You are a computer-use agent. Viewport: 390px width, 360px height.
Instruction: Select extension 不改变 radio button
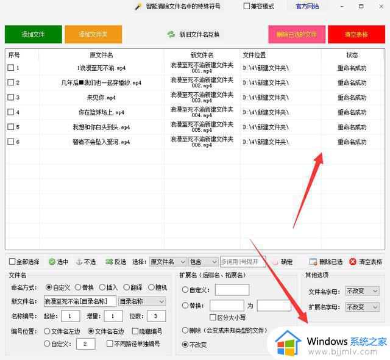pos(185,345)
